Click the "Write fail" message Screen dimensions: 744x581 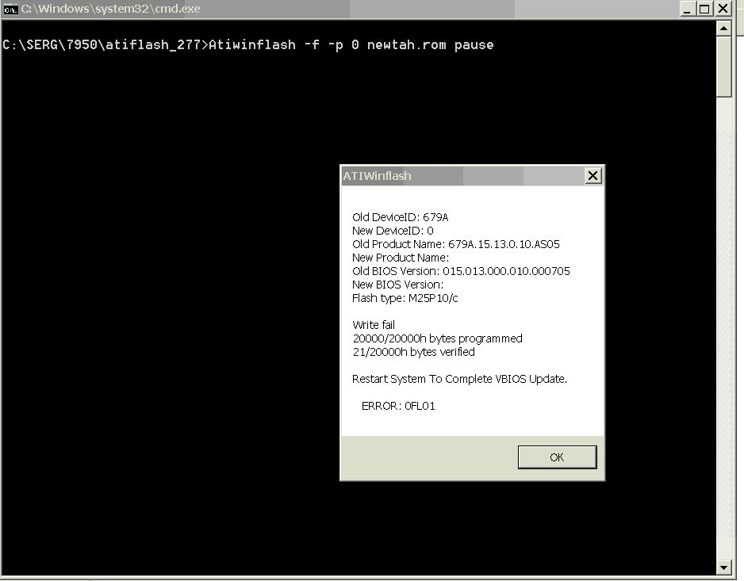click(x=374, y=325)
